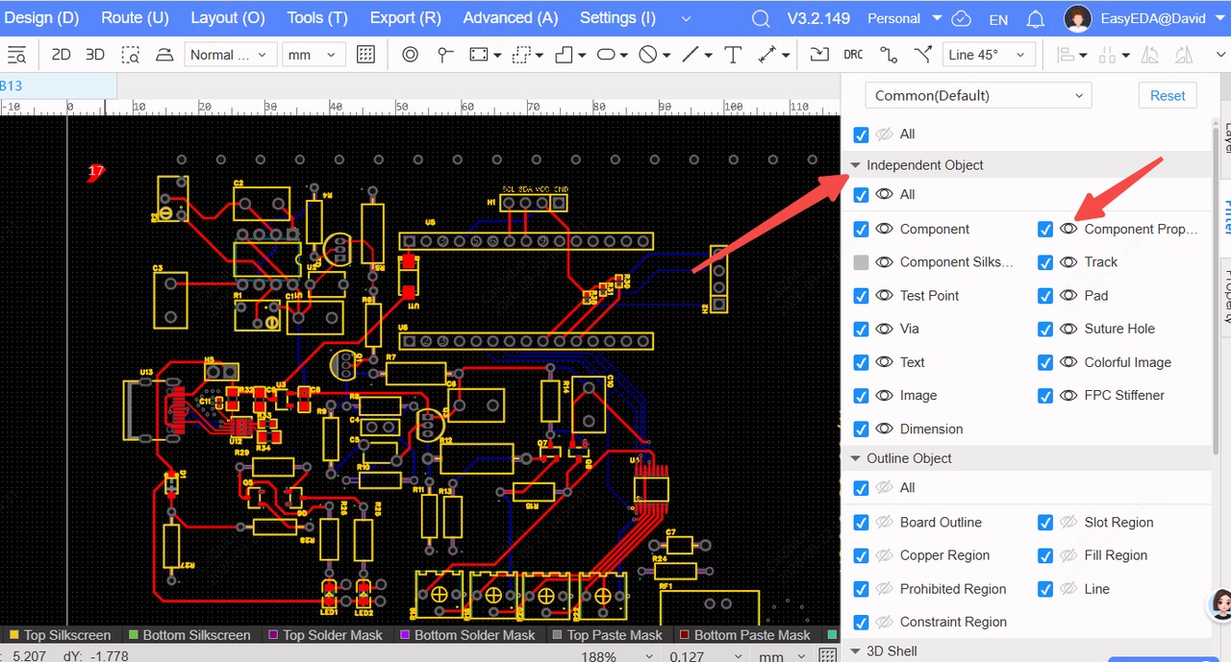Open the Common(Default) filter dropdown
This screenshot has height=662, width=1231.
pos(978,95)
